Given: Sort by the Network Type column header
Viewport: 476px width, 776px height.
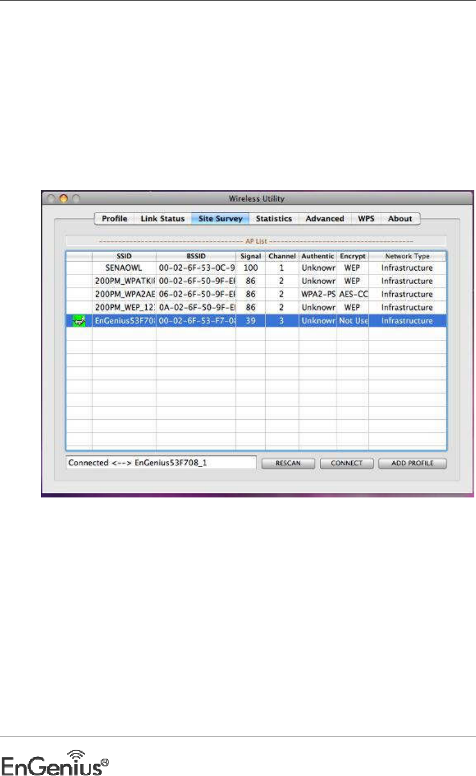Looking at the screenshot, I should coord(407,257).
